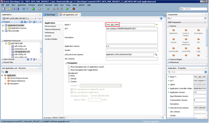This screenshot has width=209, height=123.
Task: Select Slide Right springboard animation radio
Action: tap(99, 96)
